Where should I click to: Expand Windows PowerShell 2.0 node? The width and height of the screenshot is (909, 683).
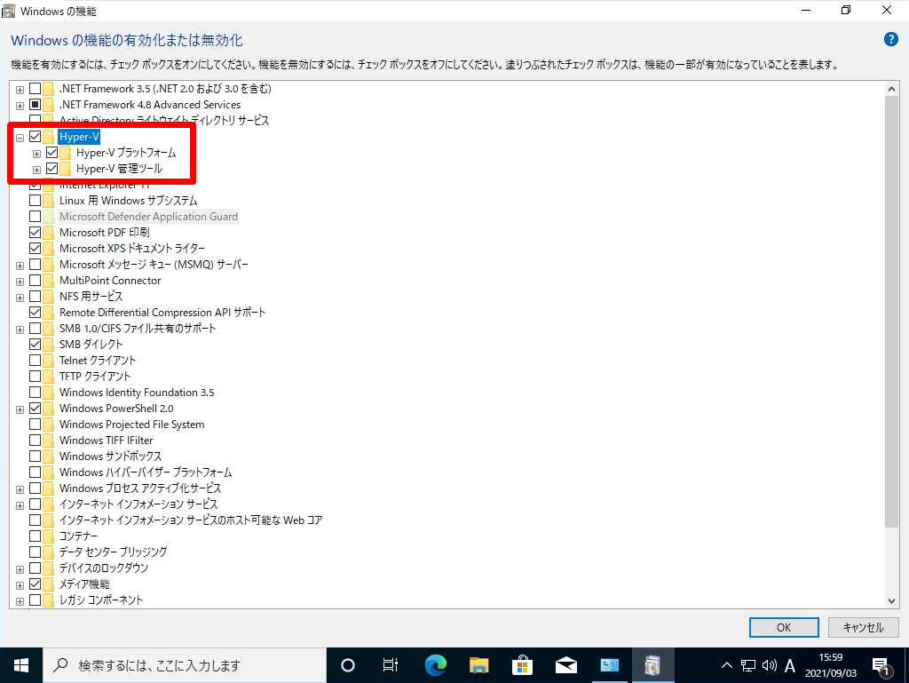pos(20,409)
